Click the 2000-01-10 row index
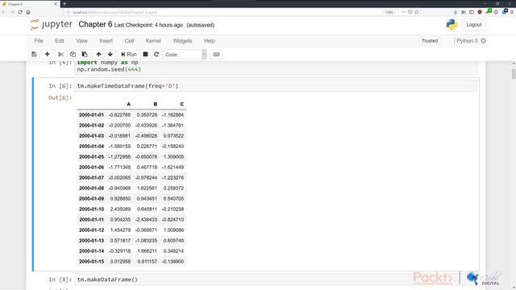The image size is (516, 290). 91,209
